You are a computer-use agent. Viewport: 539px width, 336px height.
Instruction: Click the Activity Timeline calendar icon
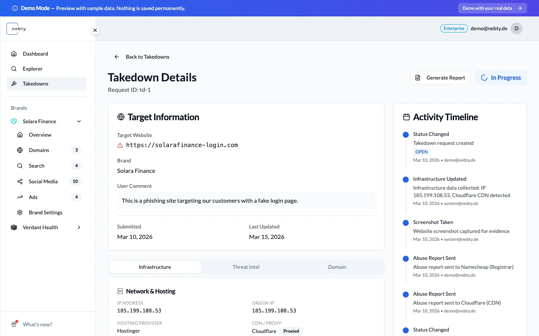click(x=406, y=117)
